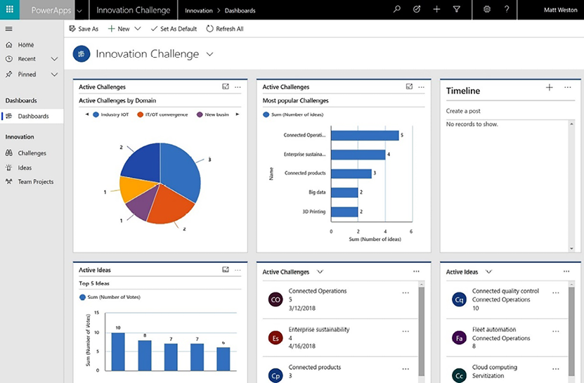Image resolution: width=584 pixels, height=383 pixels.
Task: Open the settings gear icon
Action: [487, 10]
